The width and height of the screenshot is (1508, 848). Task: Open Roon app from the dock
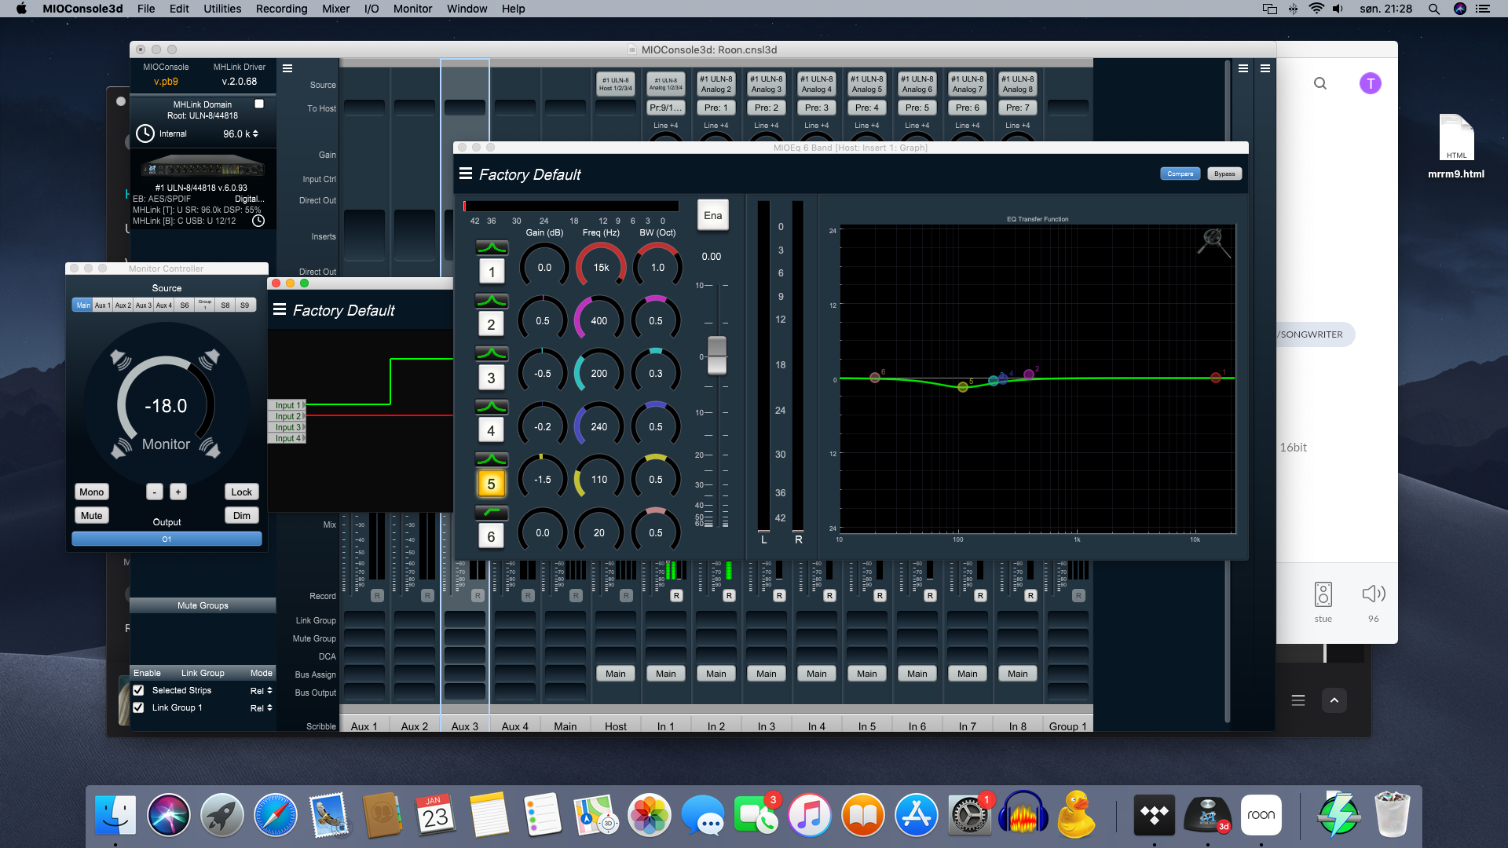tap(1261, 815)
